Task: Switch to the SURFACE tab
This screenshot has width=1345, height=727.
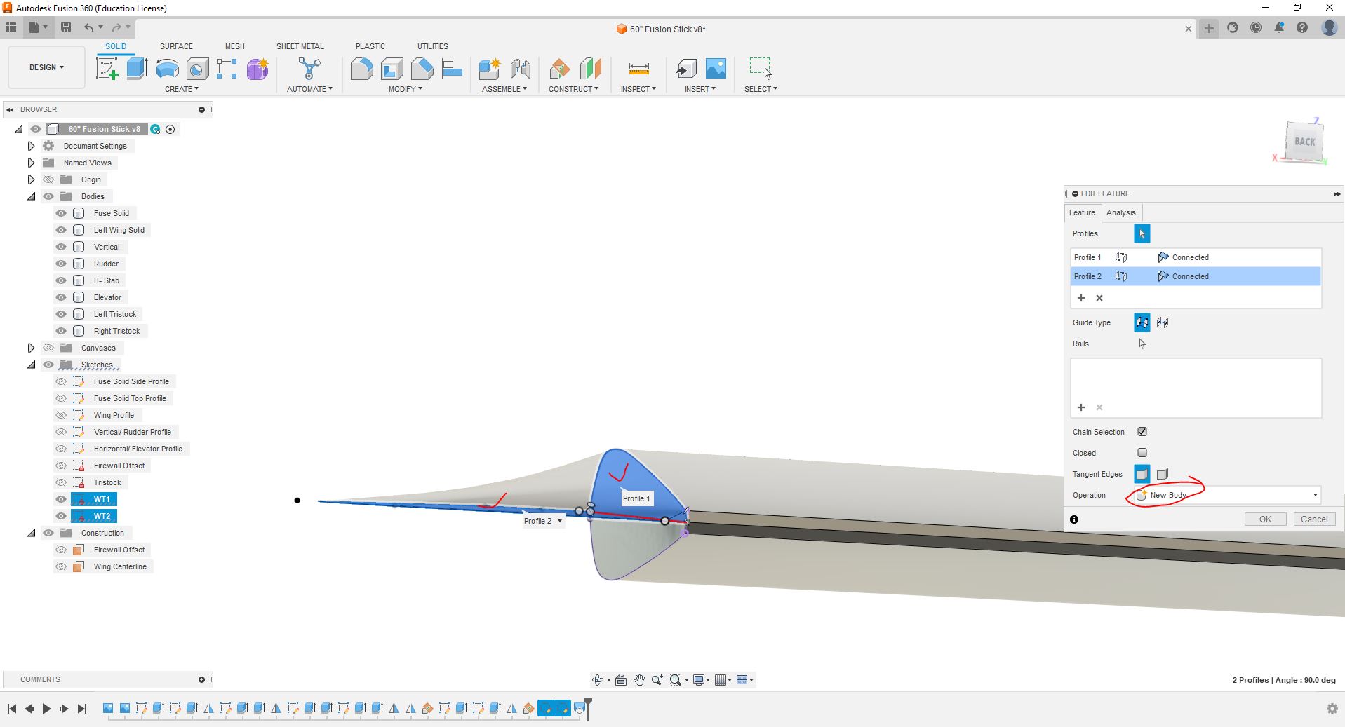Action: click(x=176, y=46)
